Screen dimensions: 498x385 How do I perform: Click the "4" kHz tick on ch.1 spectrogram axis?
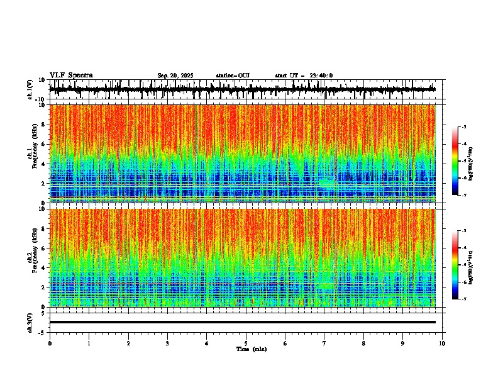pos(44,164)
